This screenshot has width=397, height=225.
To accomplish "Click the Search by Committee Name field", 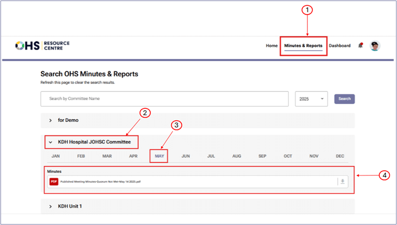I will click(164, 99).
